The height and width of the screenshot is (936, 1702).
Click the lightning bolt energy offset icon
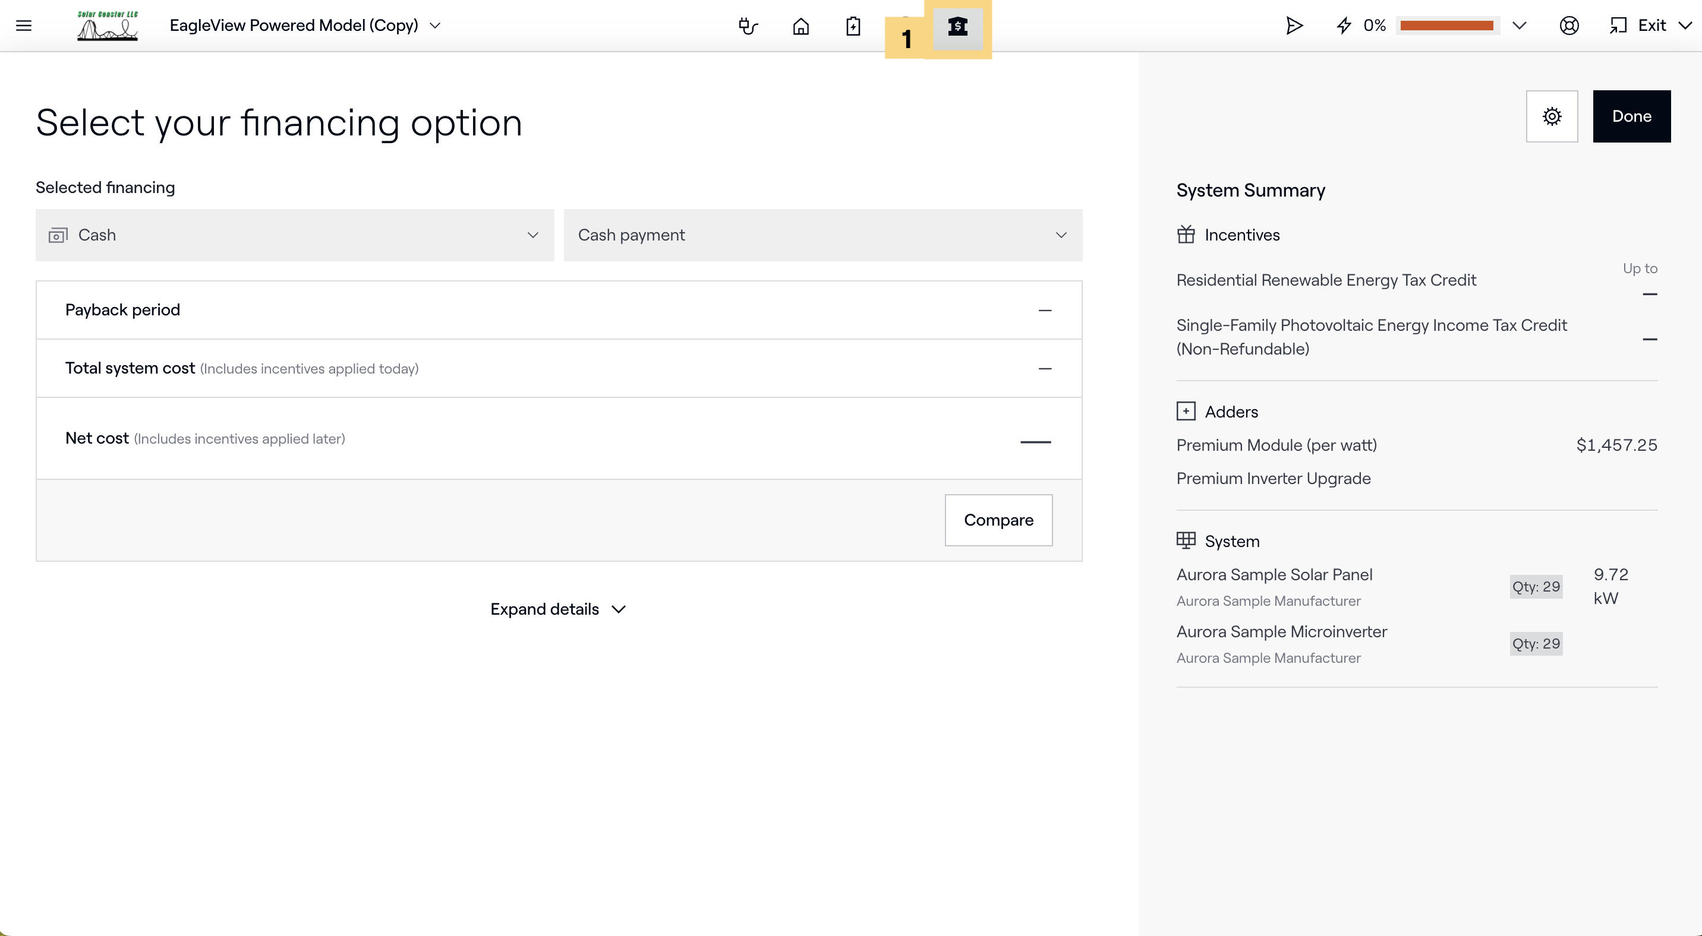coord(1344,26)
